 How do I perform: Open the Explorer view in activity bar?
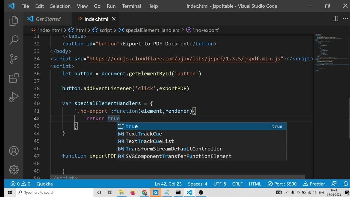[x=14, y=21]
